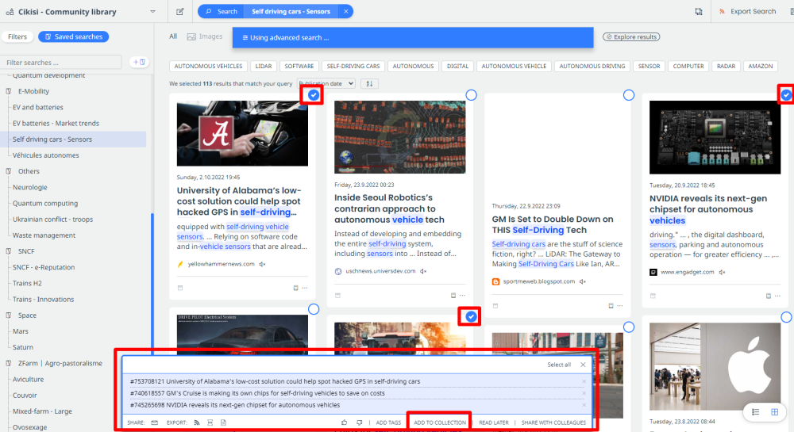
Task: Select the street building image card checkbox
Action: click(x=628, y=327)
